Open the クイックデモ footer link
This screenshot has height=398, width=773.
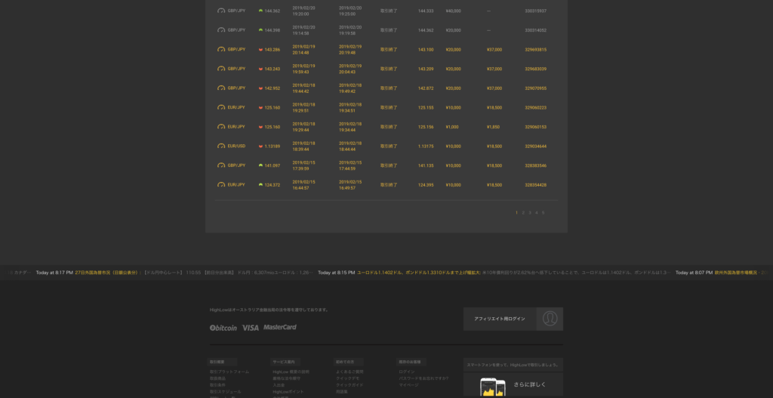click(x=347, y=378)
